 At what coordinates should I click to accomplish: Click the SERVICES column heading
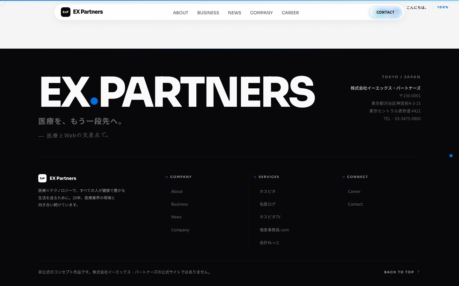[269, 177]
